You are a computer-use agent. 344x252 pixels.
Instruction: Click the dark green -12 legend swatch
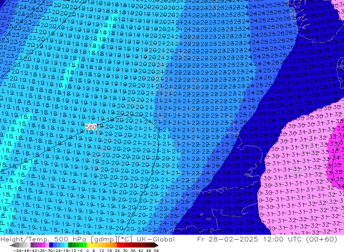tap(70, 245)
